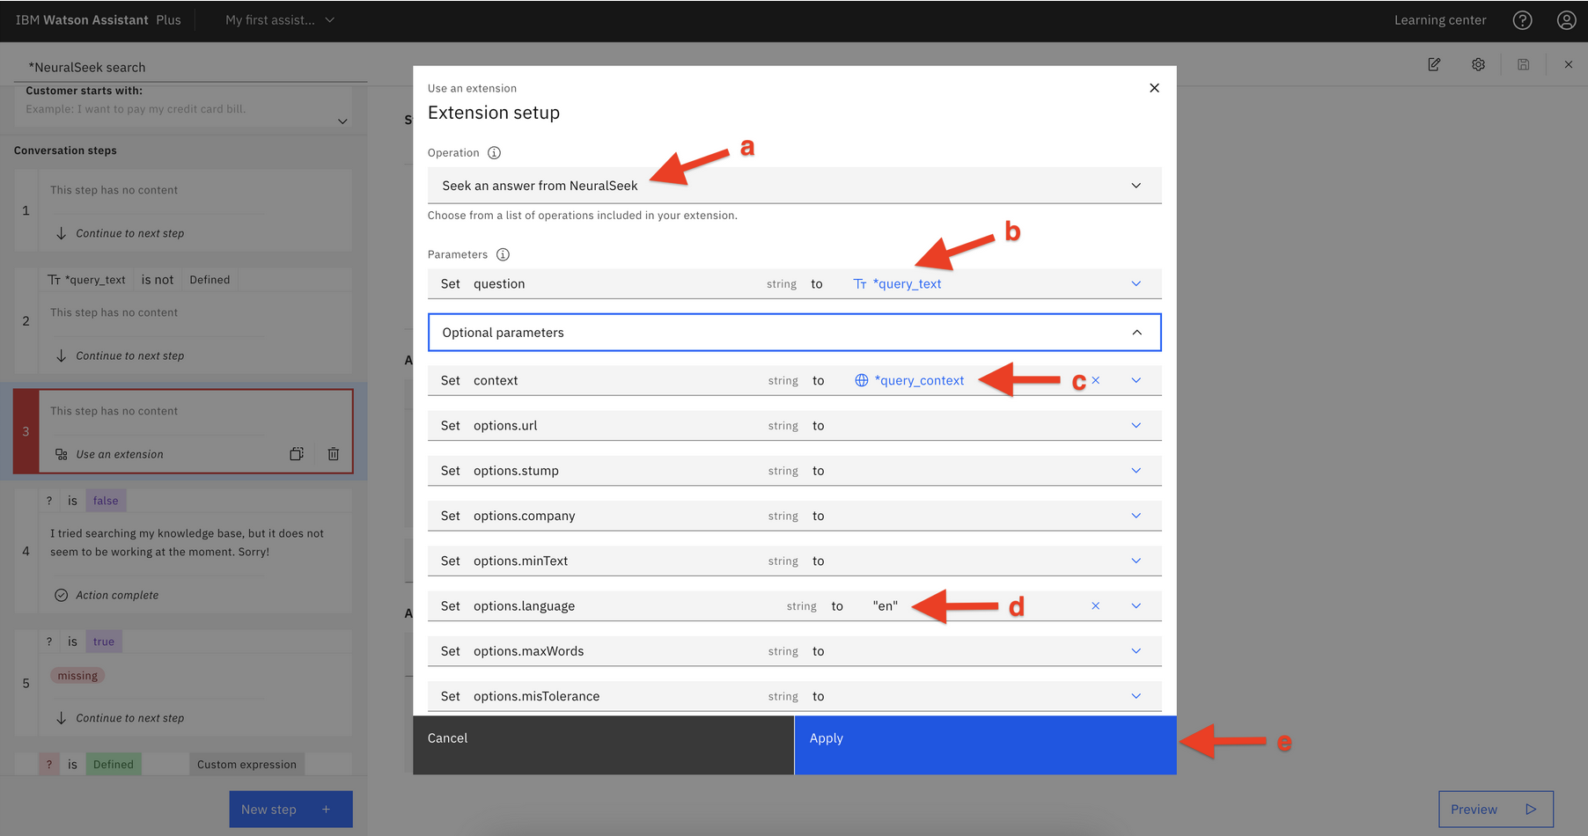
Task: Clear the options.language value
Action: 1095,606
